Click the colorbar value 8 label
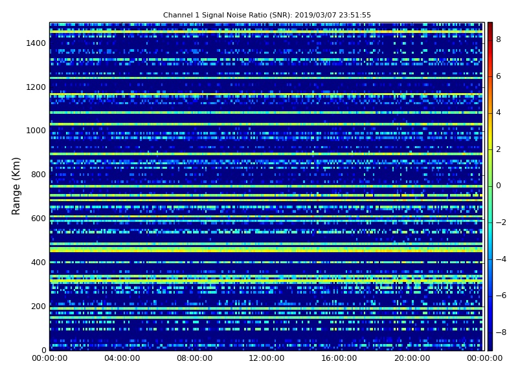518x388 pixels. tap(499, 39)
